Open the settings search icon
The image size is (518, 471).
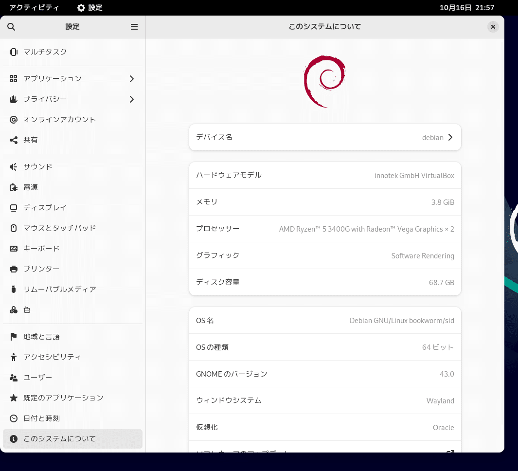[11, 27]
